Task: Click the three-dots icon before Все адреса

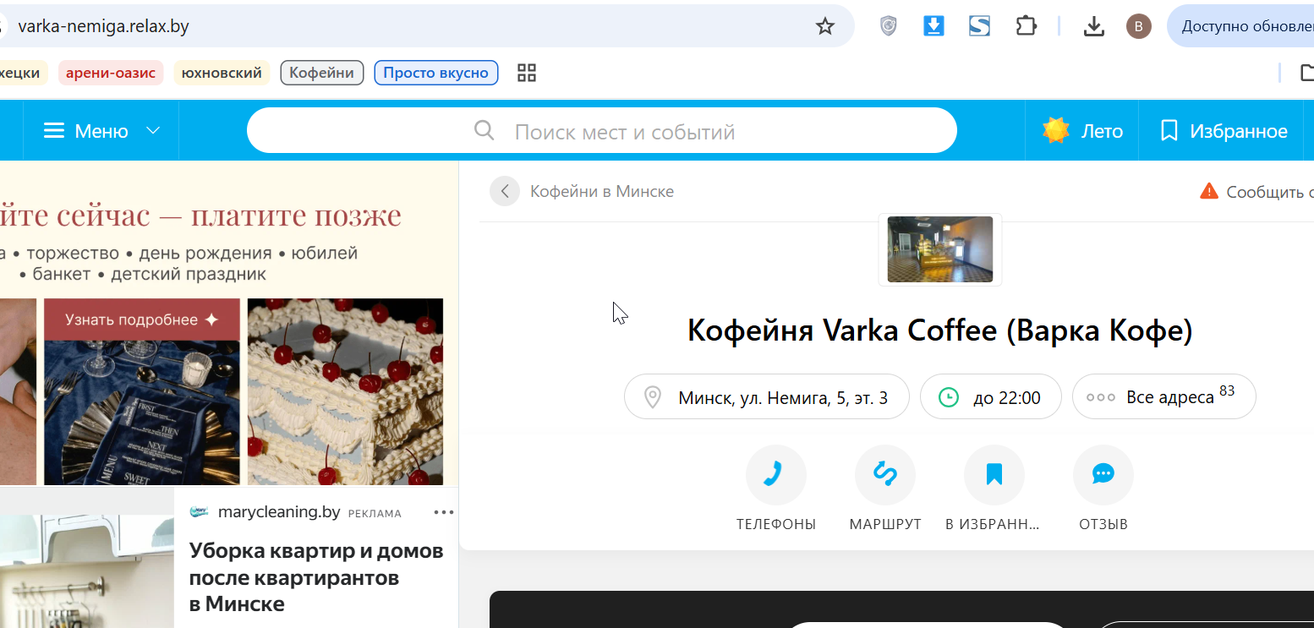Action: click(x=1101, y=397)
